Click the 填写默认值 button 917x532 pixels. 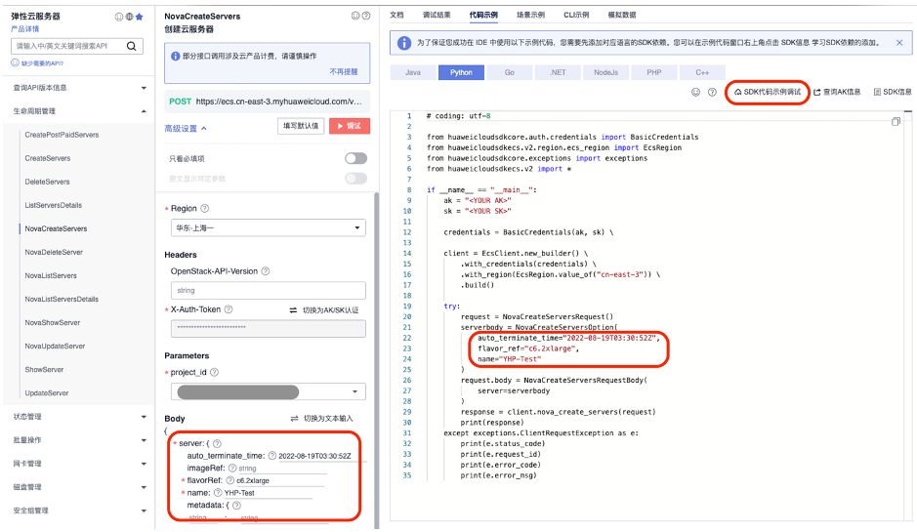click(301, 126)
